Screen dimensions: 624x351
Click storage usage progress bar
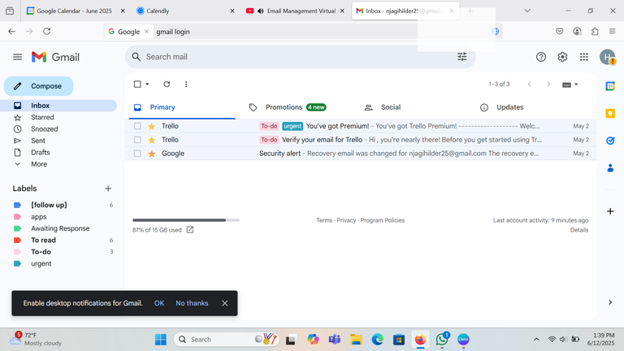[x=186, y=220]
